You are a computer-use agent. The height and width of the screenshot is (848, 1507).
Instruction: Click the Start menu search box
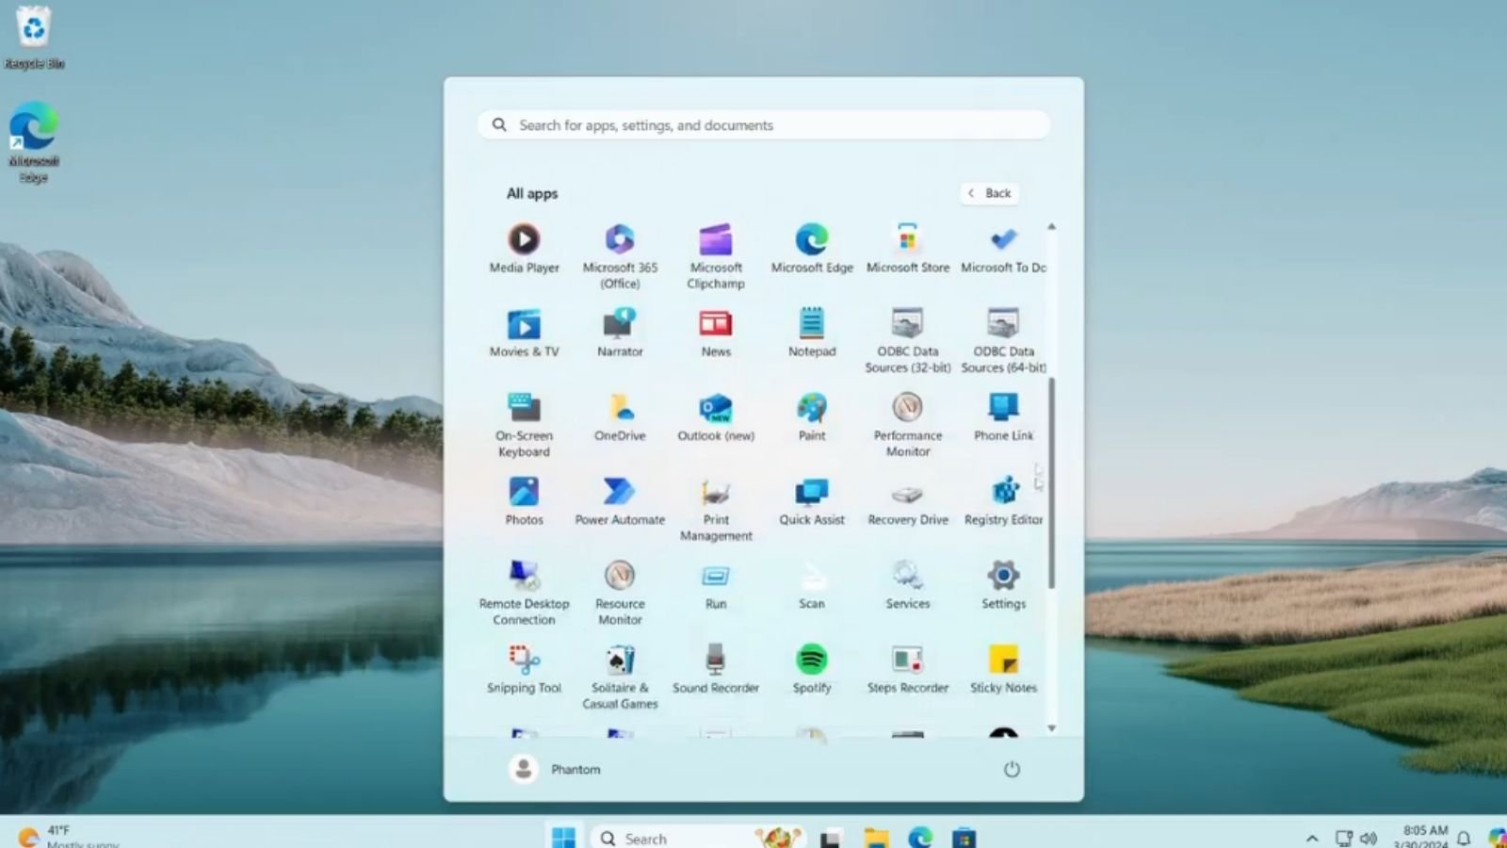[764, 125]
